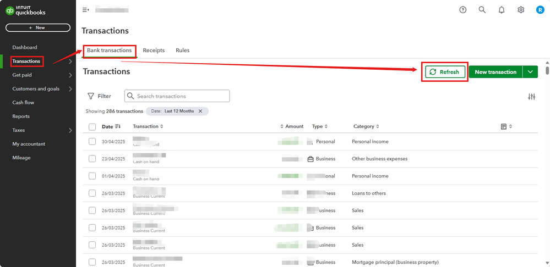The width and height of the screenshot is (550, 267).
Task: Click the New transaction button
Action: click(495, 72)
